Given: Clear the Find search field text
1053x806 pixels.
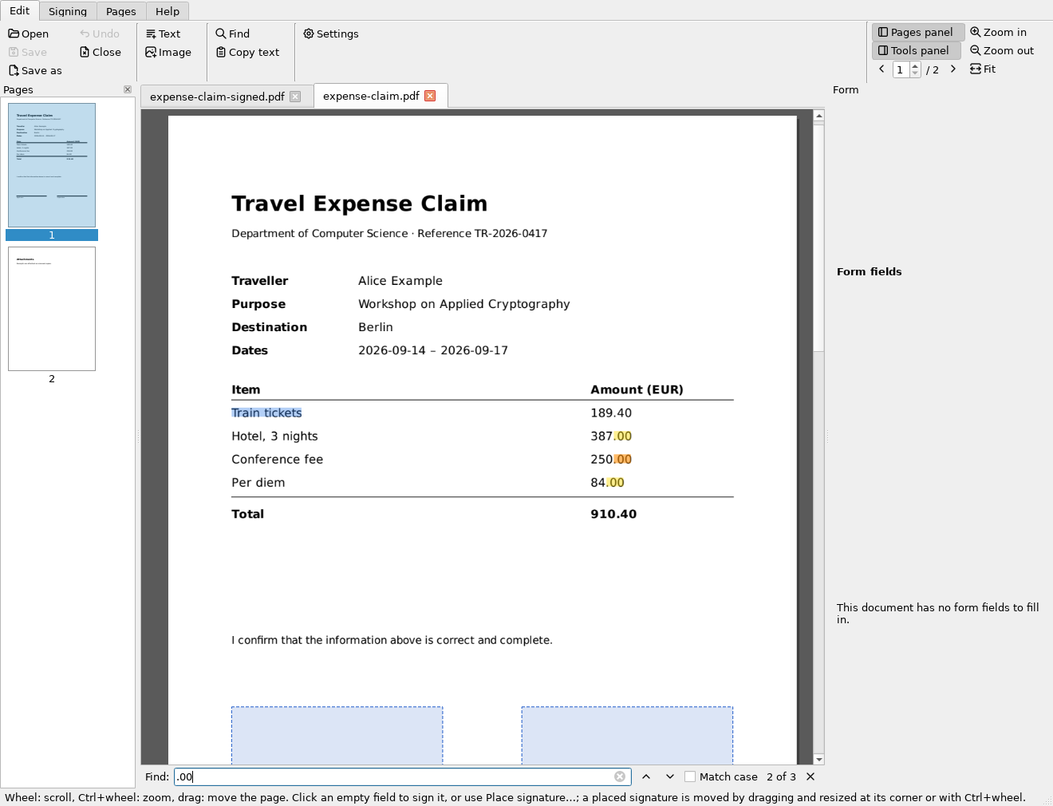Looking at the screenshot, I should tap(620, 776).
